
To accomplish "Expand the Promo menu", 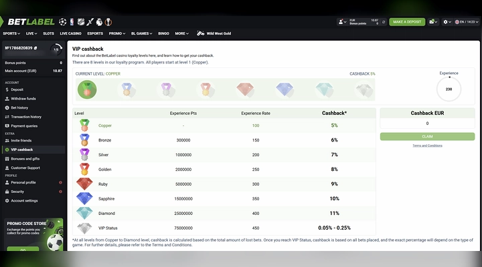I will tap(116, 33).
